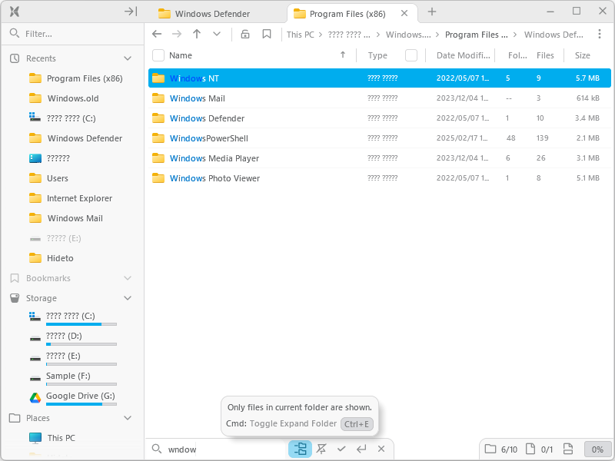Image resolution: width=615 pixels, height=461 pixels.
Task: Sort by the Name column header
Action: (181, 55)
